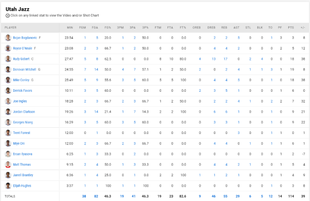Click Rudy Gobert's player headshot
This screenshot has height=201, width=310.
[8, 59]
